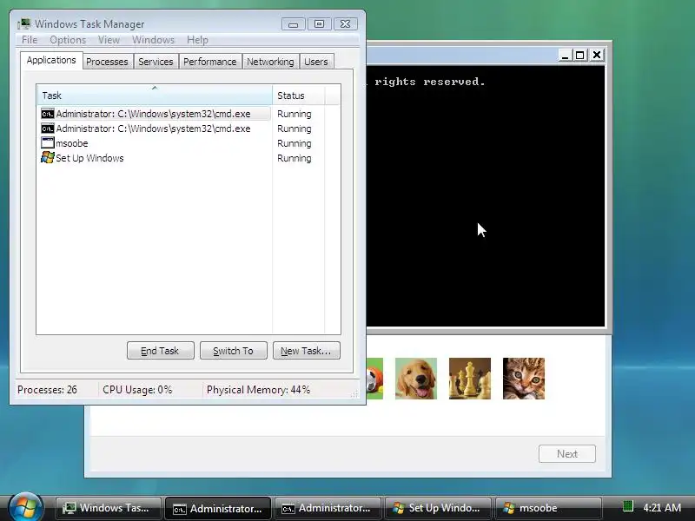Close the Windows Task Manager window
695x521 pixels.
click(345, 24)
